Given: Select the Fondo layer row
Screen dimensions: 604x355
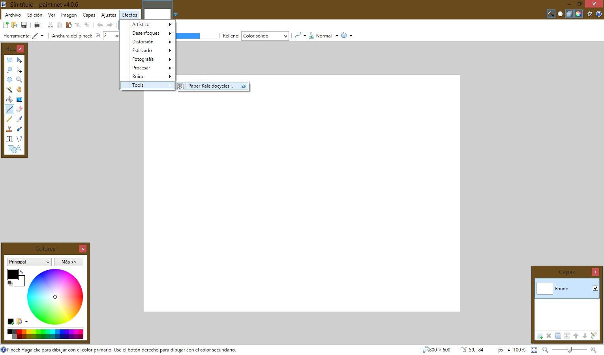Looking at the screenshot, I should pyautogui.click(x=567, y=288).
